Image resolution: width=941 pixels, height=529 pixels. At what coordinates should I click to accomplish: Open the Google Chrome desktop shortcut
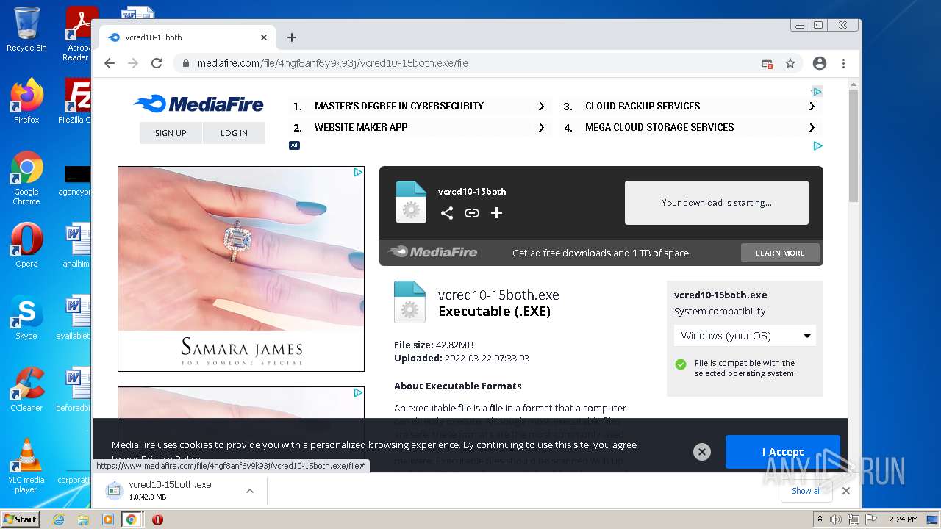26,179
